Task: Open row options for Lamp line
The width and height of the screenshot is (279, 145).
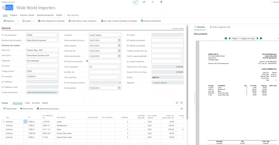Action: [25, 122]
